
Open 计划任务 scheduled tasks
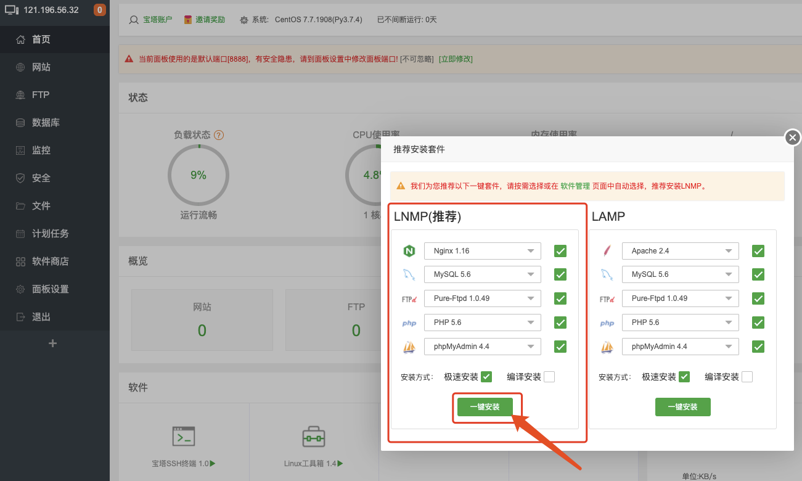click(55, 234)
